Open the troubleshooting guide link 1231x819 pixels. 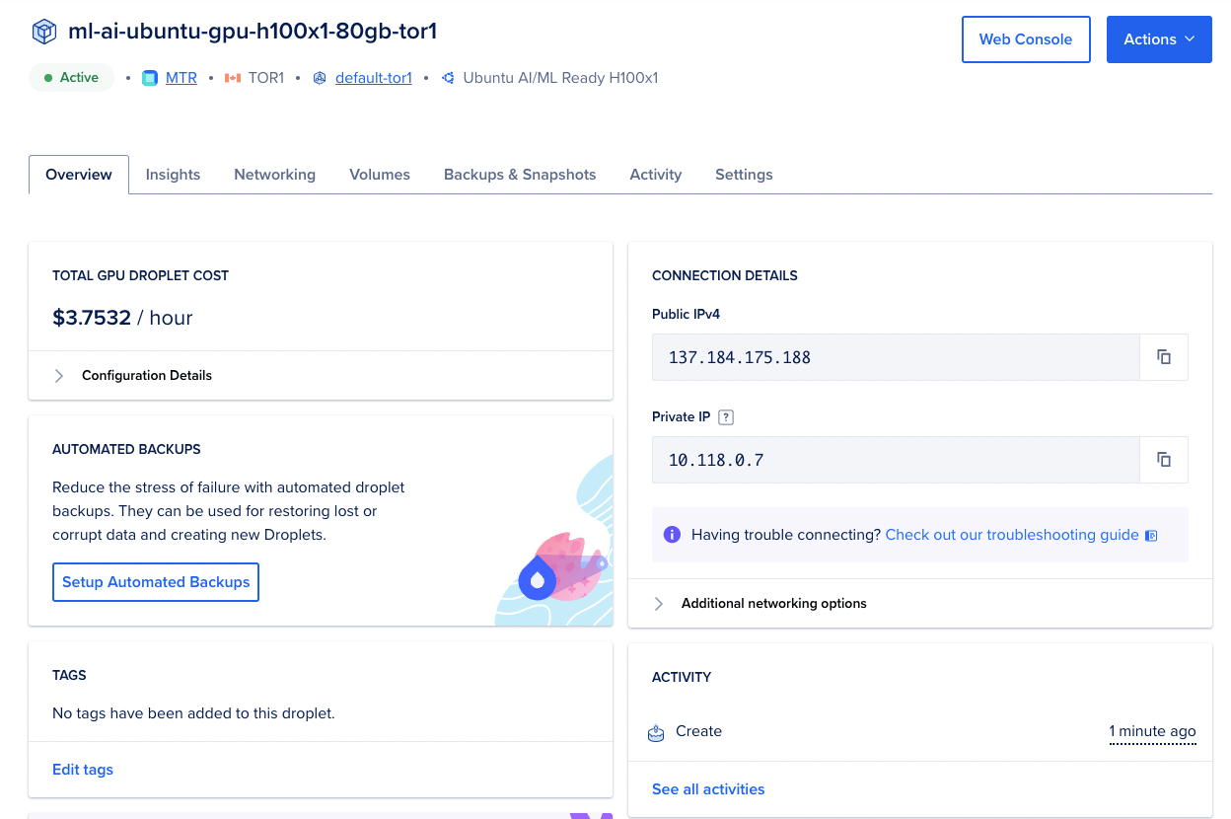1012,535
